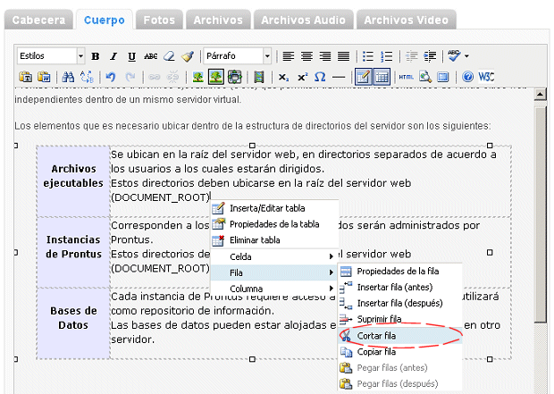Insert a numbered list
The width and height of the screenshot is (554, 394).
[x=387, y=56]
